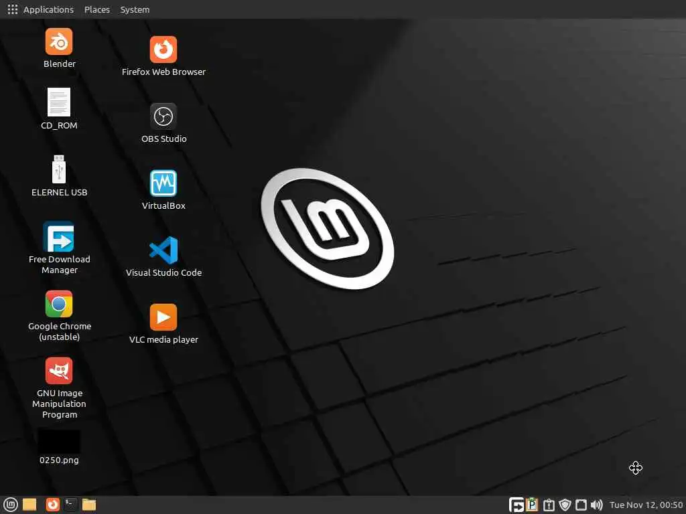Open the volume speaker tray icon

[596, 505]
